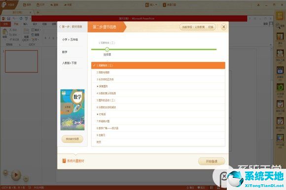Open the 版式 layout dropdown in ribbon

pos(36,30)
